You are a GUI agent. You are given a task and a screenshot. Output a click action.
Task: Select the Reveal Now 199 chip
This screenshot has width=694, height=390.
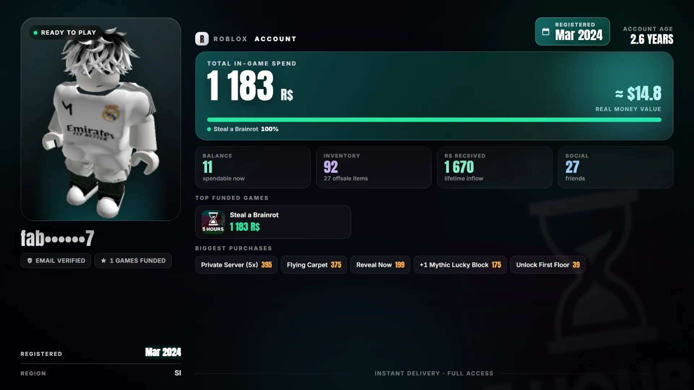click(380, 265)
